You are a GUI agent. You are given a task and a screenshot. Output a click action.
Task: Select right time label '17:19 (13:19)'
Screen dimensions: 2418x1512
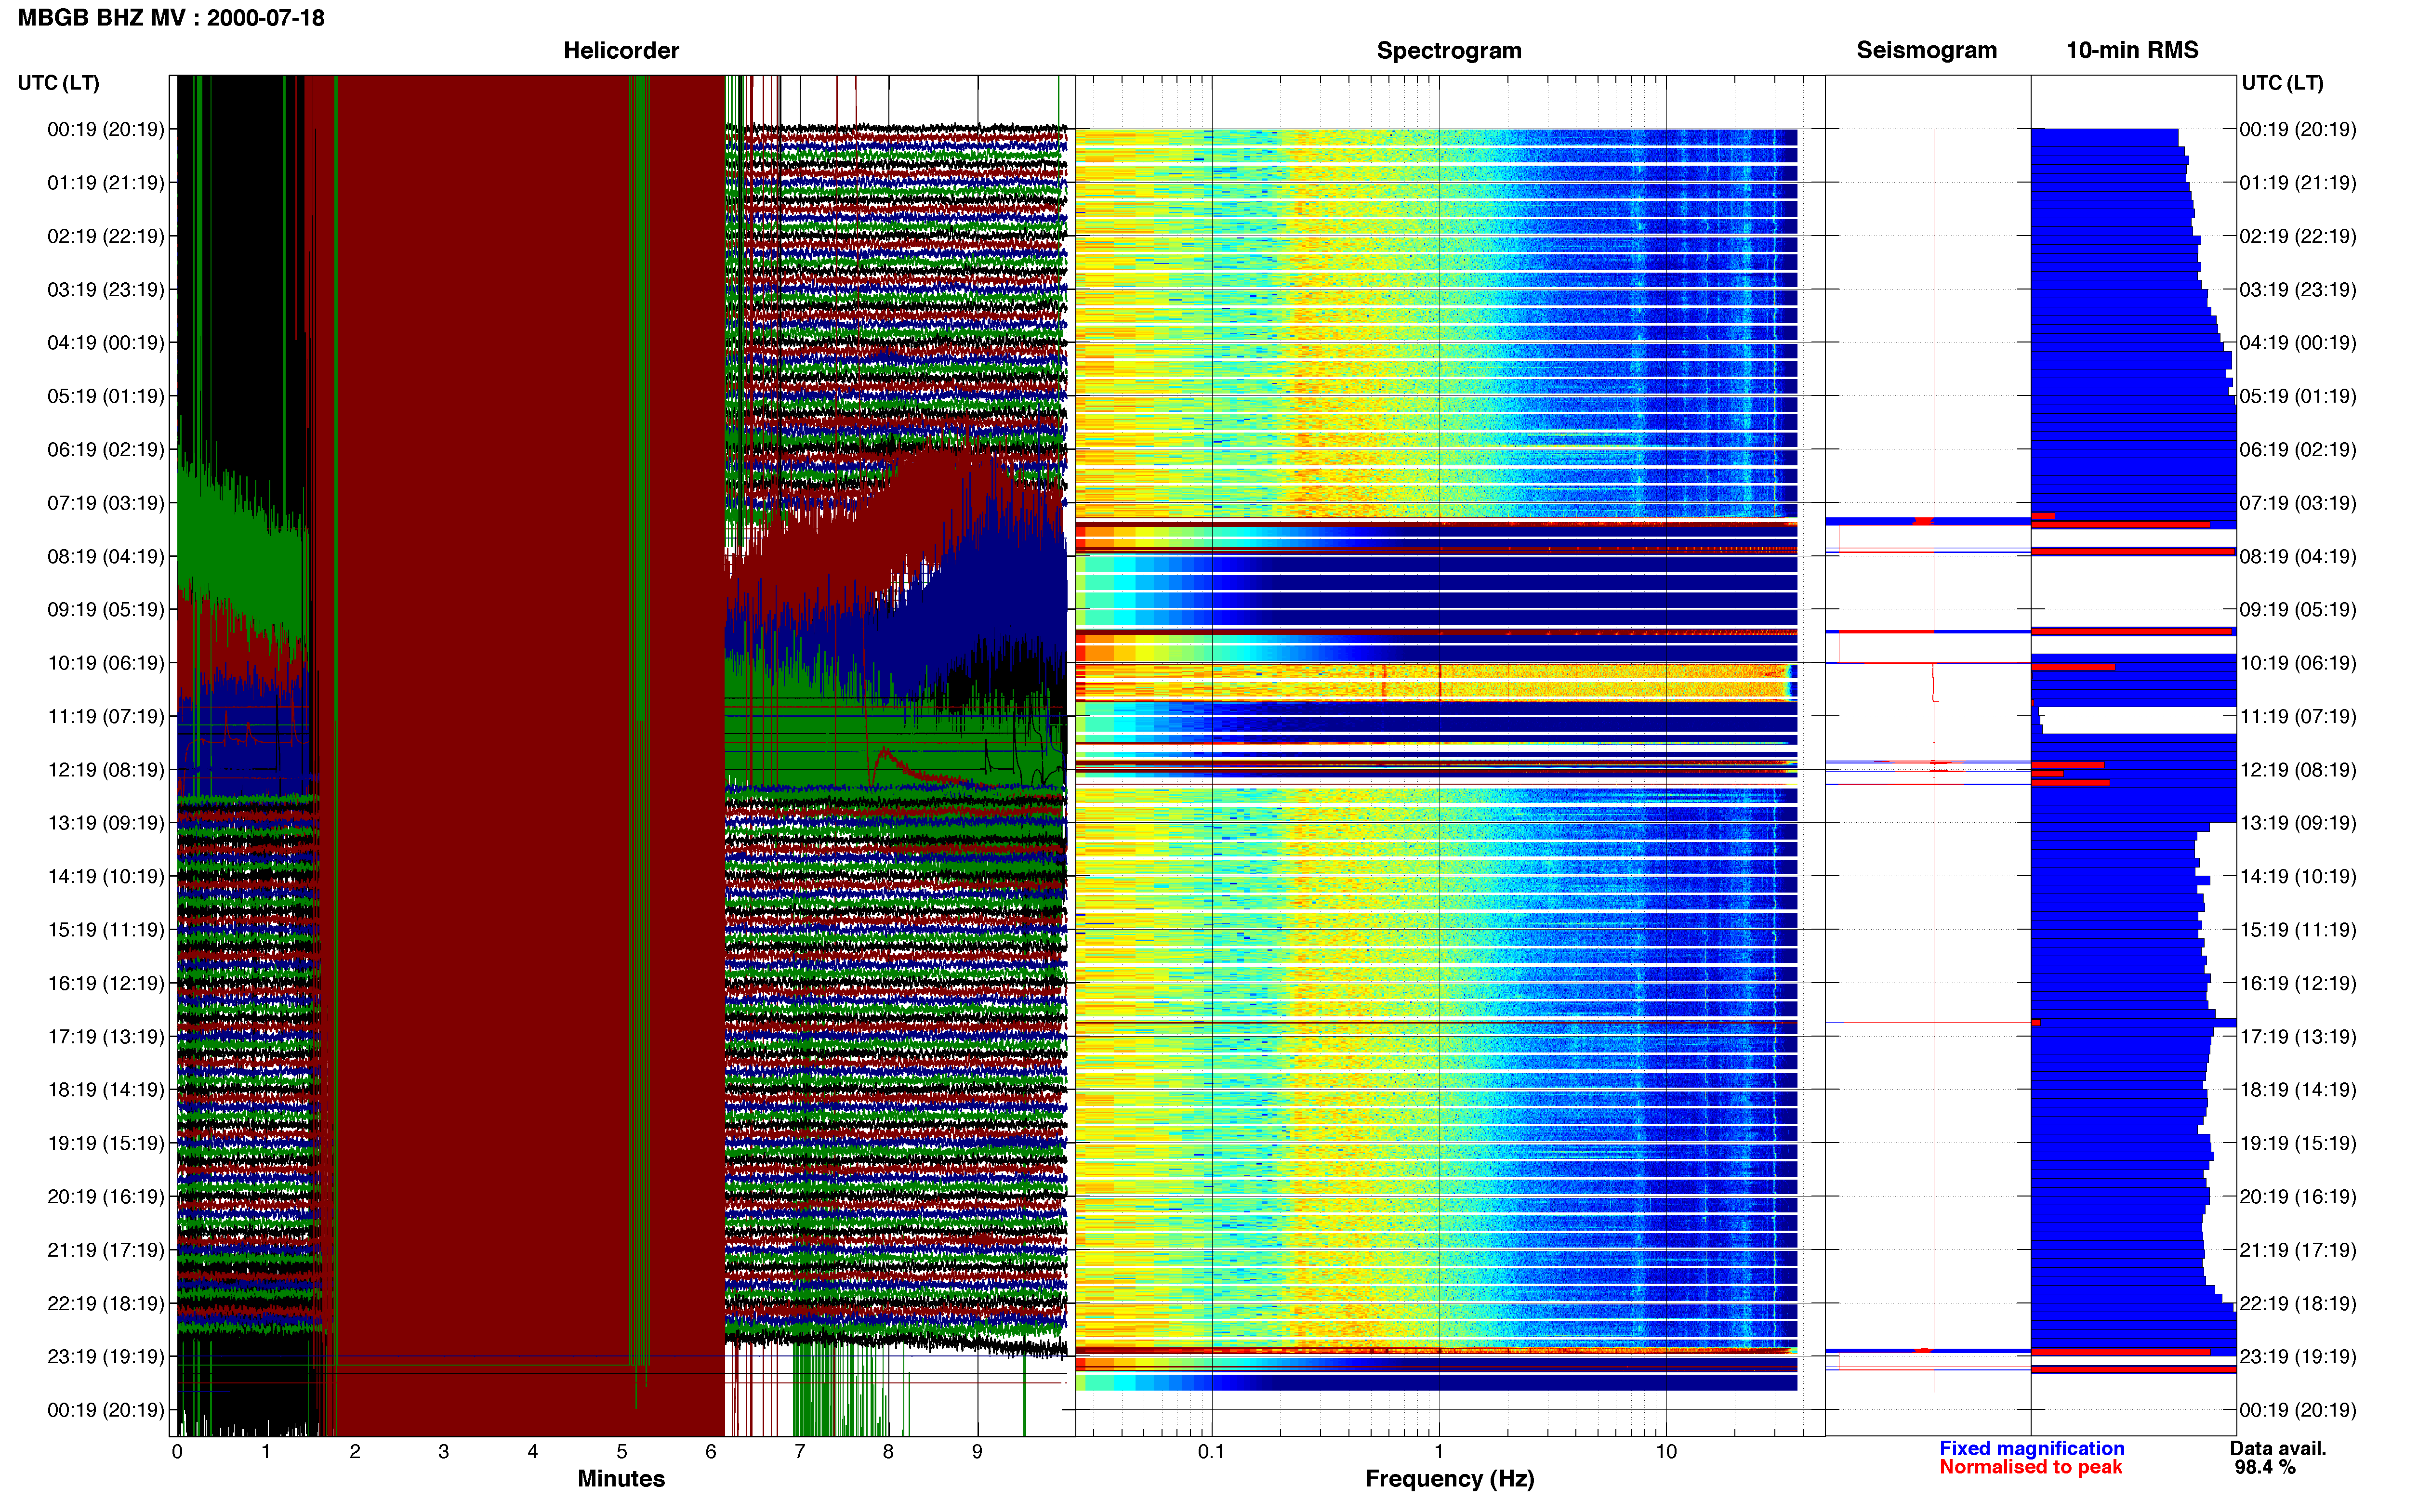pyautogui.click(x=2298, y=1037)
